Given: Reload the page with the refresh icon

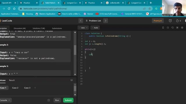Looking at the screenshot, I should point(9,8).
